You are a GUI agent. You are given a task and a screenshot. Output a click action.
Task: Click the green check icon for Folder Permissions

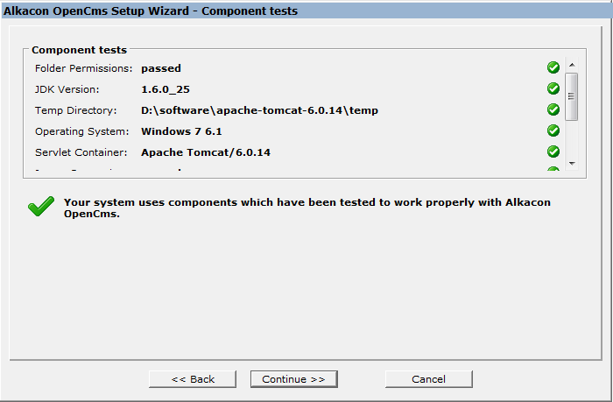click(553, 67)
